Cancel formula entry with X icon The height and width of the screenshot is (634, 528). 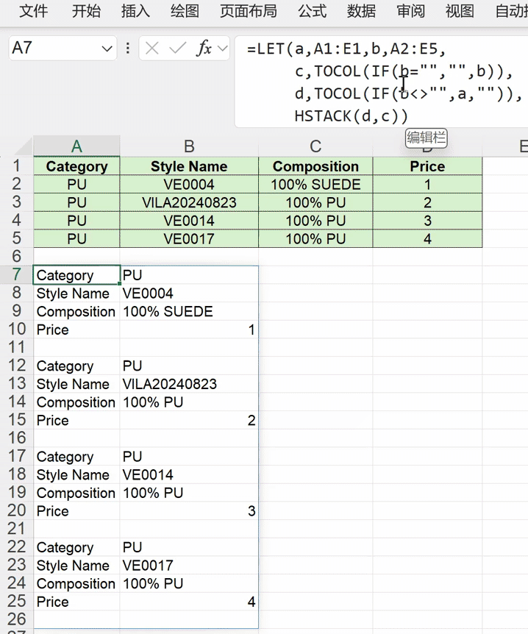tap(152, 49)
